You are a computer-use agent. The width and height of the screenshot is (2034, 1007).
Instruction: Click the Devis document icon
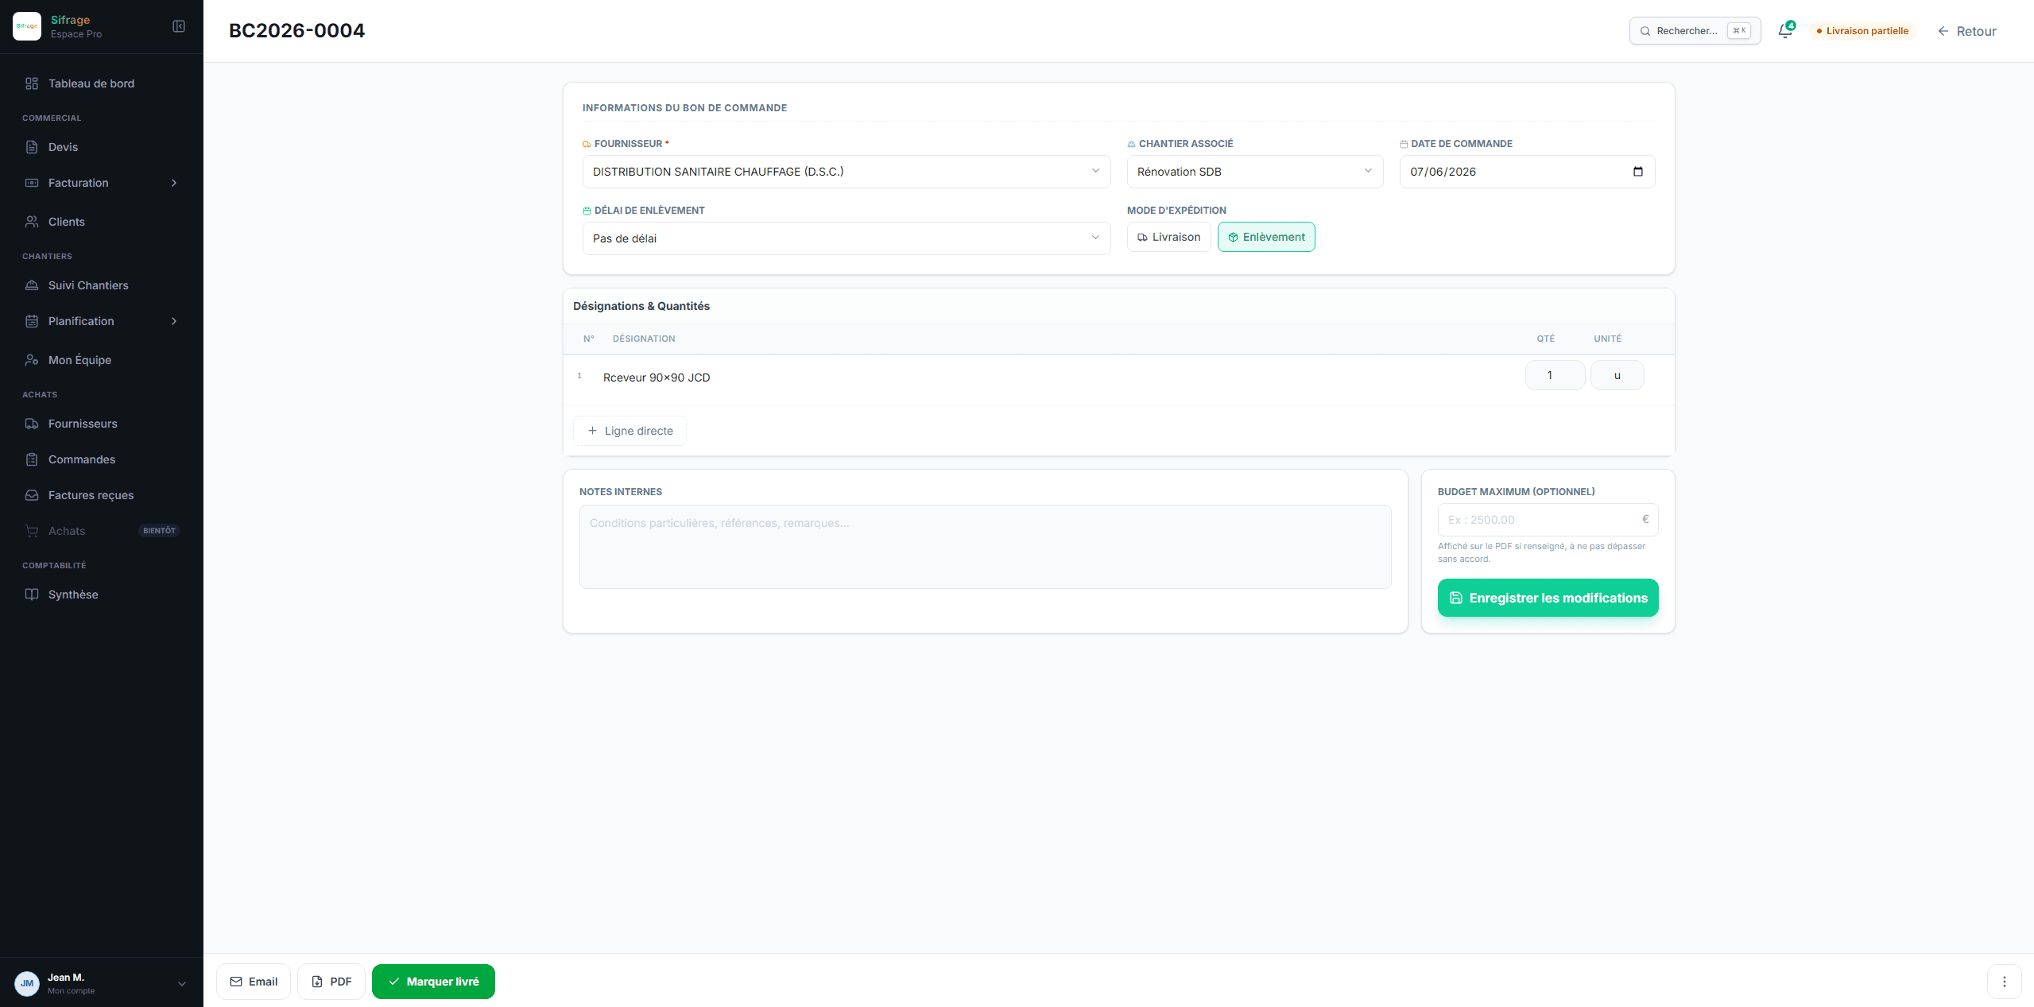(x=32, y=147)
